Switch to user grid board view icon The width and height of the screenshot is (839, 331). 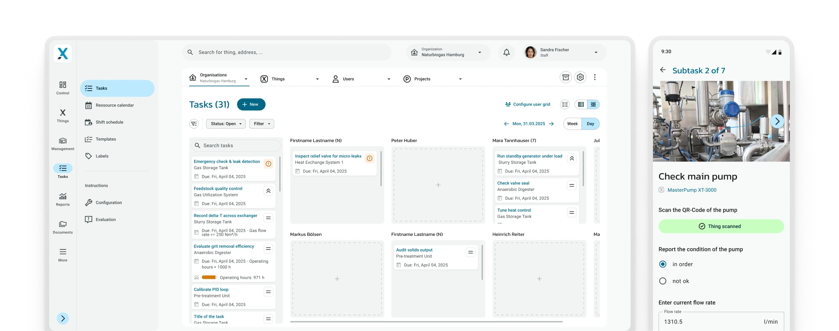593,104
